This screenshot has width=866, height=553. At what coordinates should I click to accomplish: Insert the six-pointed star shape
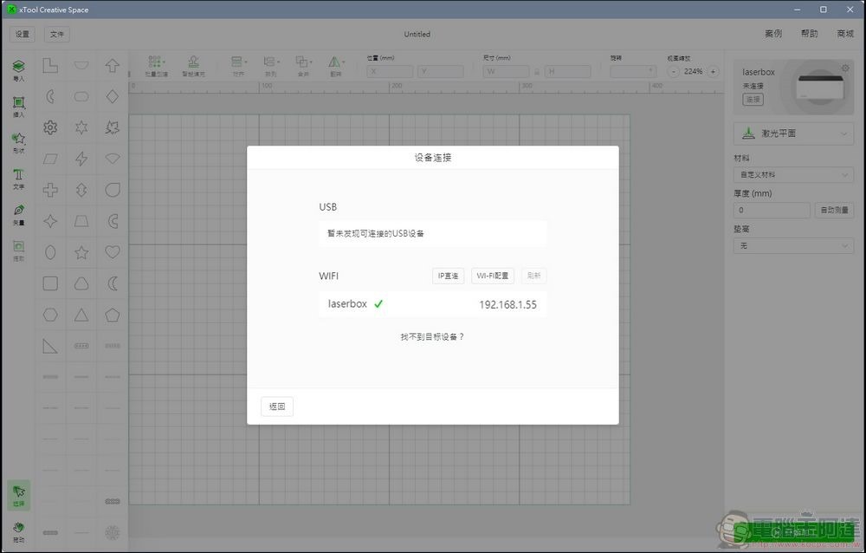(x=81, y=127)
